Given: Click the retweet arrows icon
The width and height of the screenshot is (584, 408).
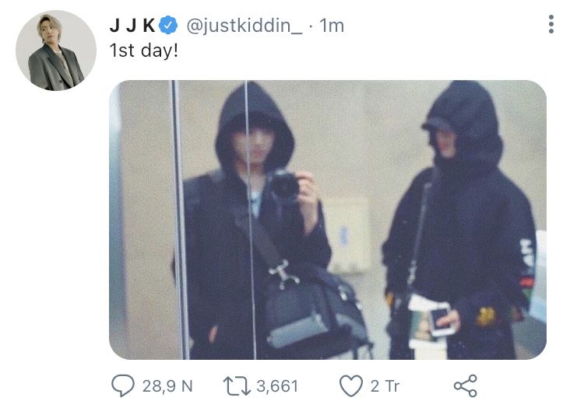Looking at the screenshot, I should [x=237, y=385].
